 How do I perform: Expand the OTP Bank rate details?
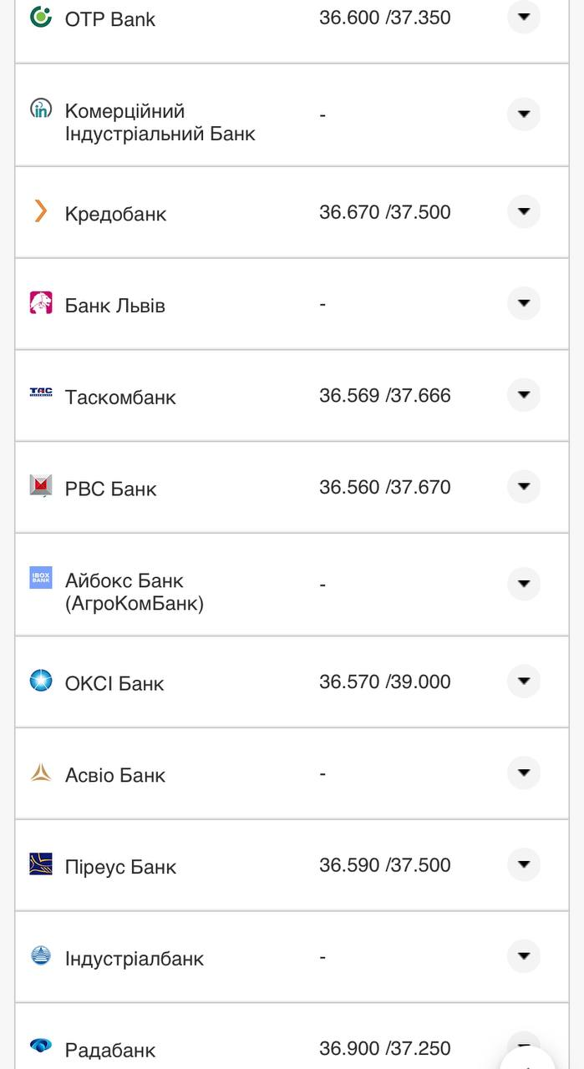[524, 17]
